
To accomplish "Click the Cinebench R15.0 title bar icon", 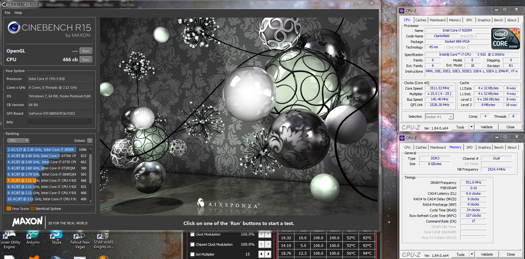I will [5, 4].
